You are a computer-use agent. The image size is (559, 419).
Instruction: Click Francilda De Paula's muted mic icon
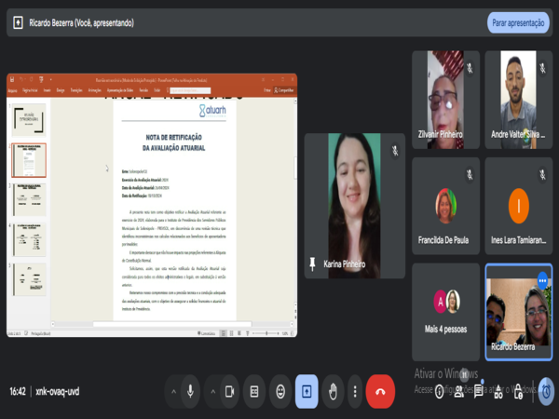coord(470,175)
